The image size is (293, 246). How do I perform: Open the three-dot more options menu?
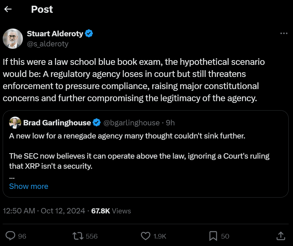tap(284, 34)
